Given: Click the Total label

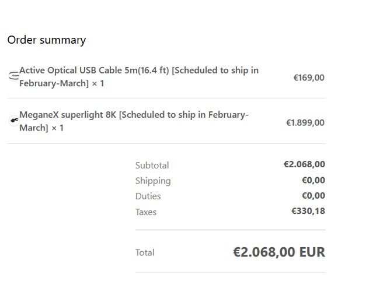Looking at the screenshot, I should click(145, 253).
